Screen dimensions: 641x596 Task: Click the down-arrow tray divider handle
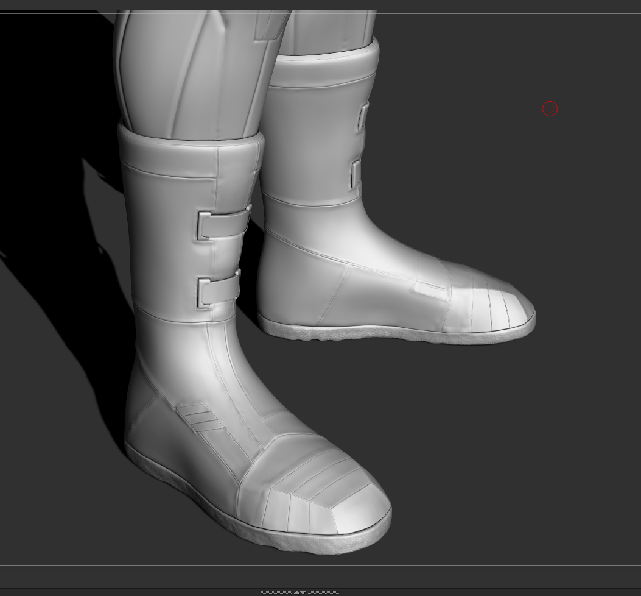point(303,592)
